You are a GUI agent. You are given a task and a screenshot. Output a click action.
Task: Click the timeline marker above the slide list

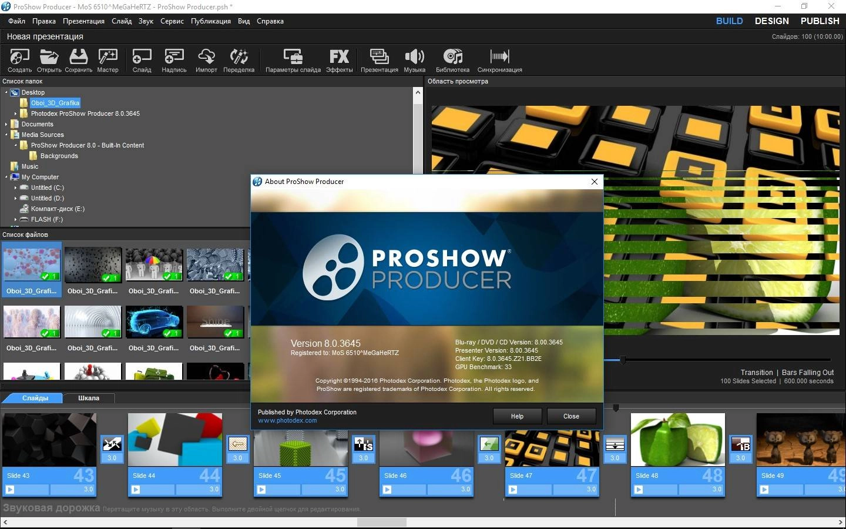[x=616, y=407]
